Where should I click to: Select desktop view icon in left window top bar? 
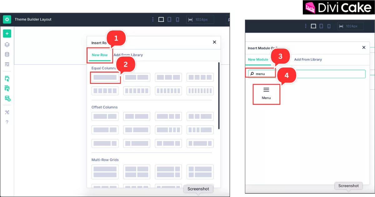[x=161, y=19]
